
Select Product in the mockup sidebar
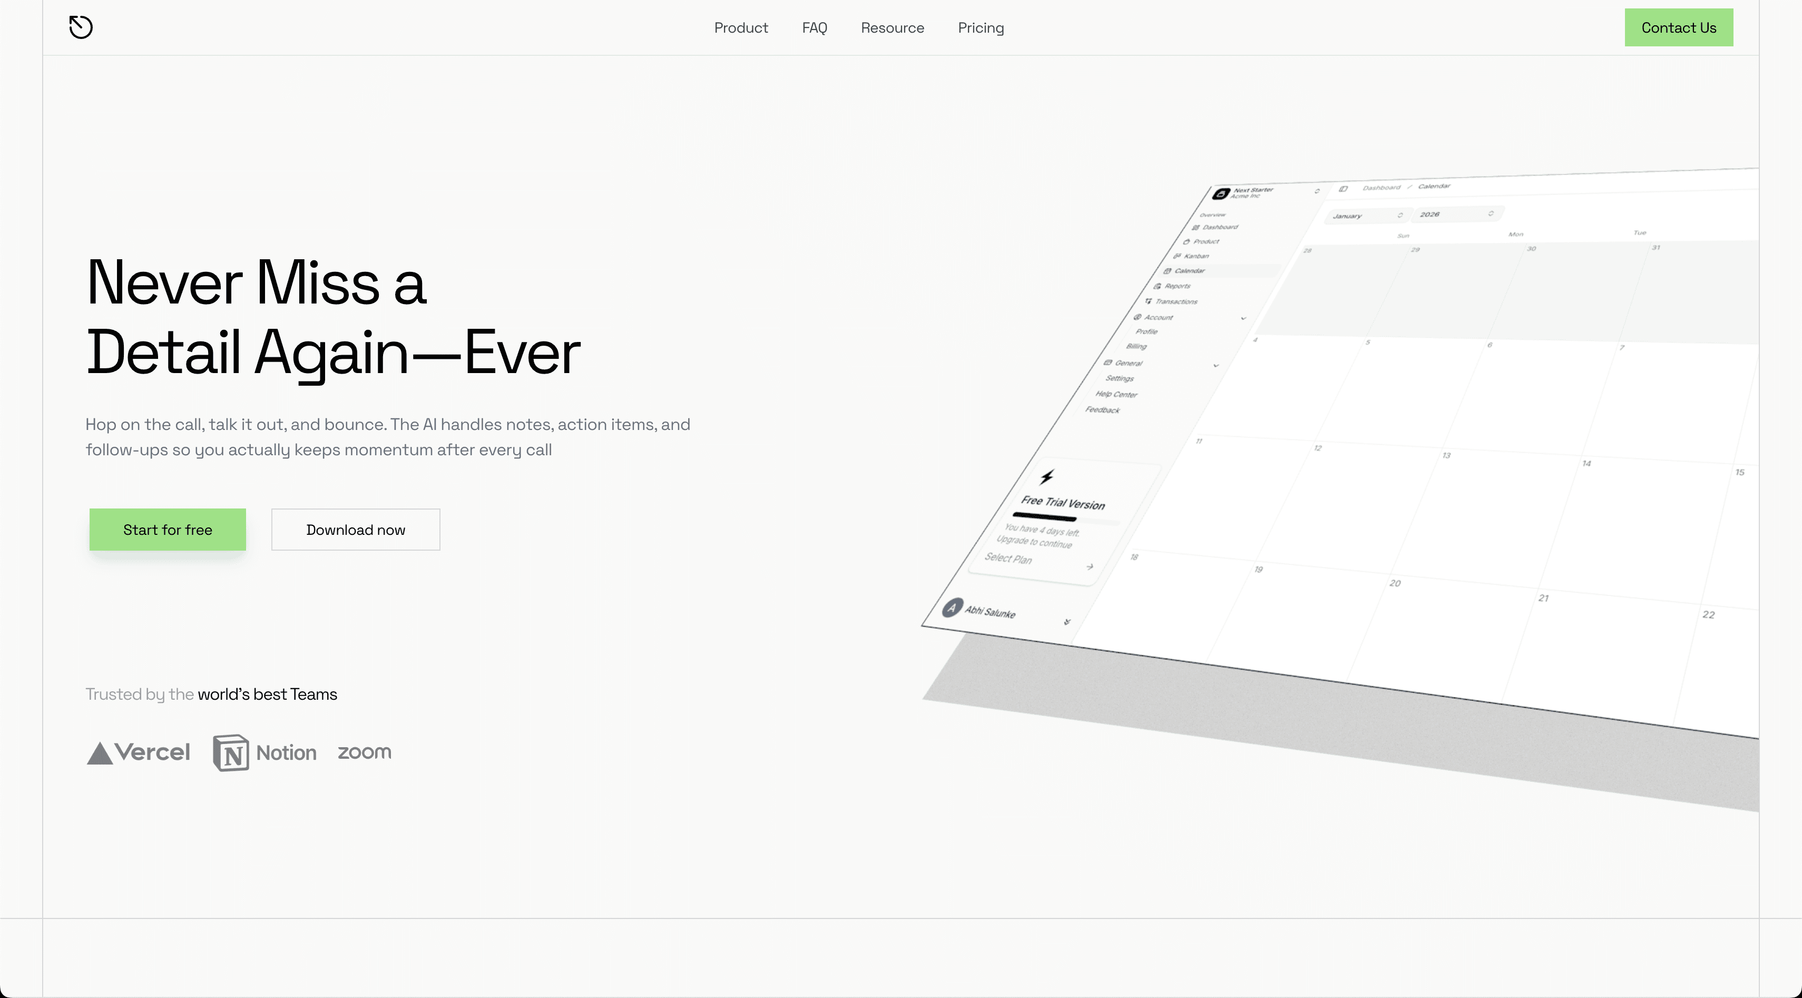point(1202,241)
